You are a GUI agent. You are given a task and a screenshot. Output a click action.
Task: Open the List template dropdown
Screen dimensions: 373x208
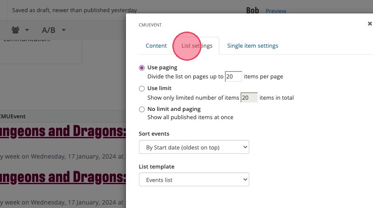coord(194,180)
